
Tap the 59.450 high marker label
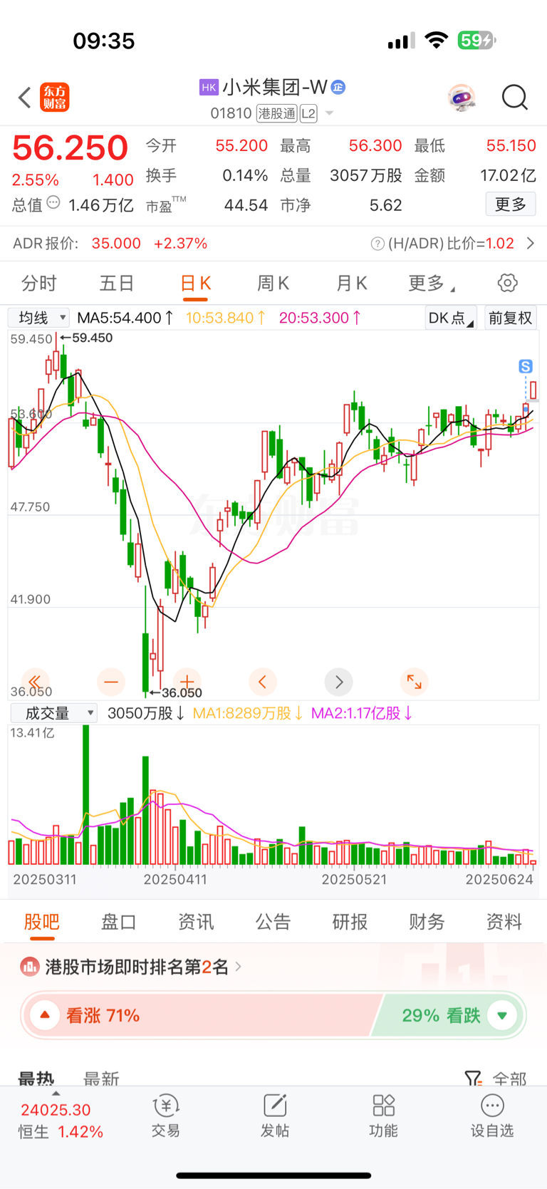(x=93, y=338)
